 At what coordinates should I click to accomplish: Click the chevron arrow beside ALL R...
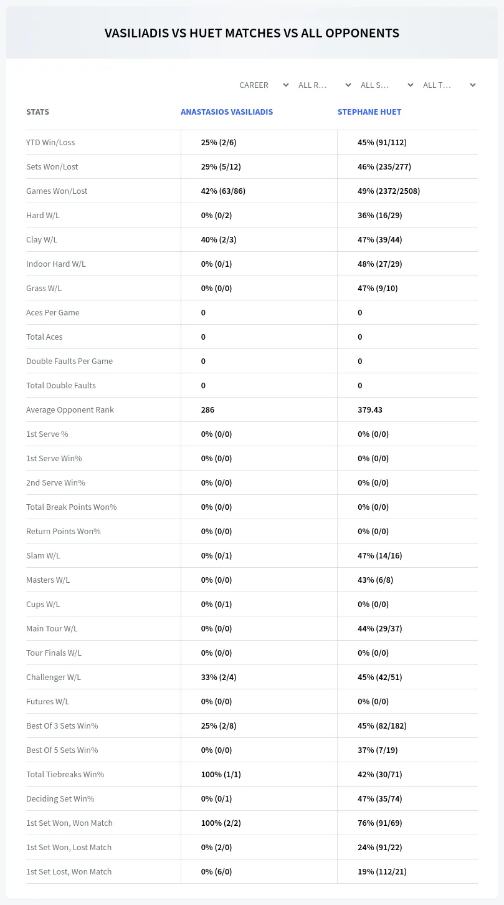[348, 85]
